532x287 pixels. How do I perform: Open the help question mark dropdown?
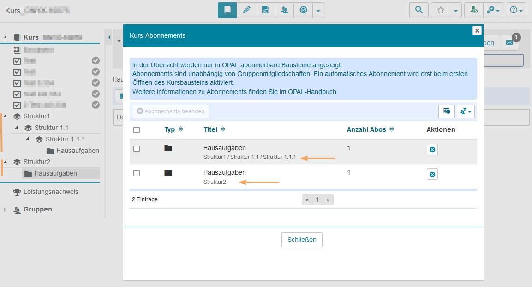(516, 10)
